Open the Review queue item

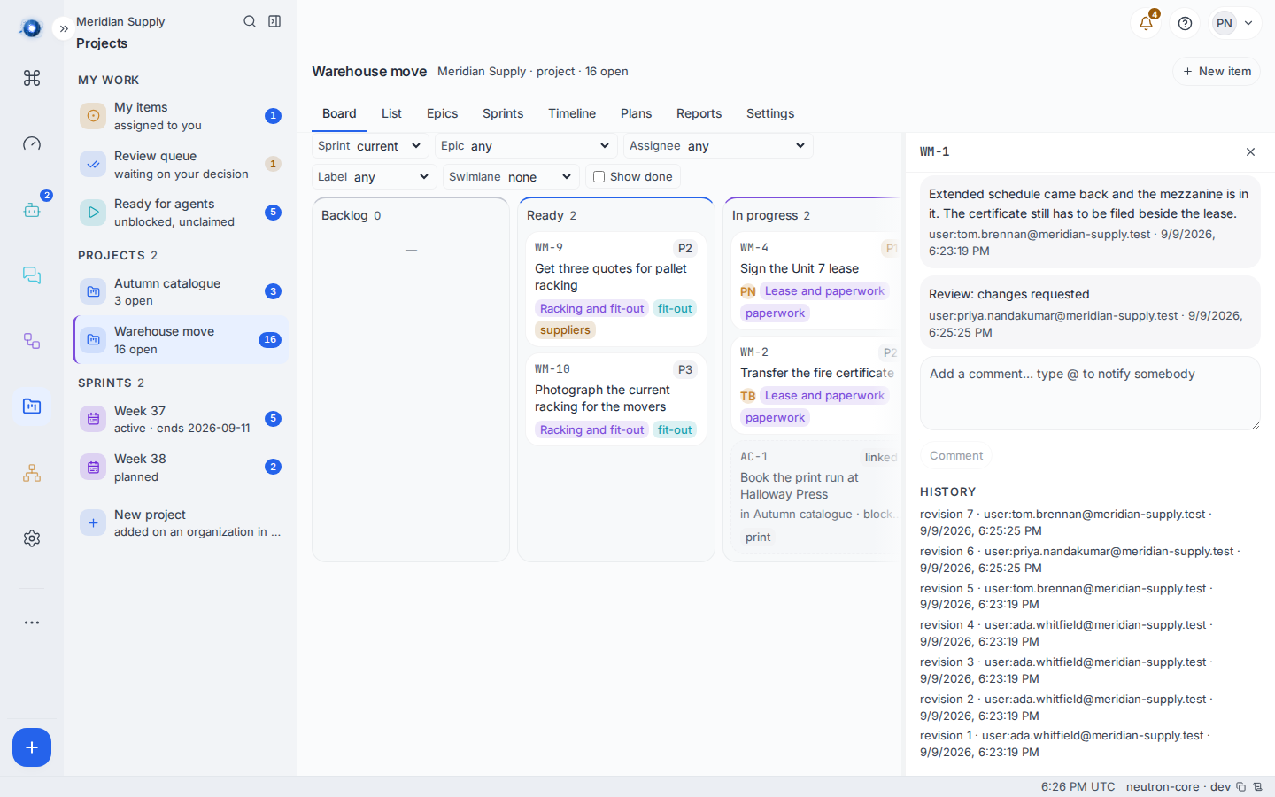click(181, 165)
